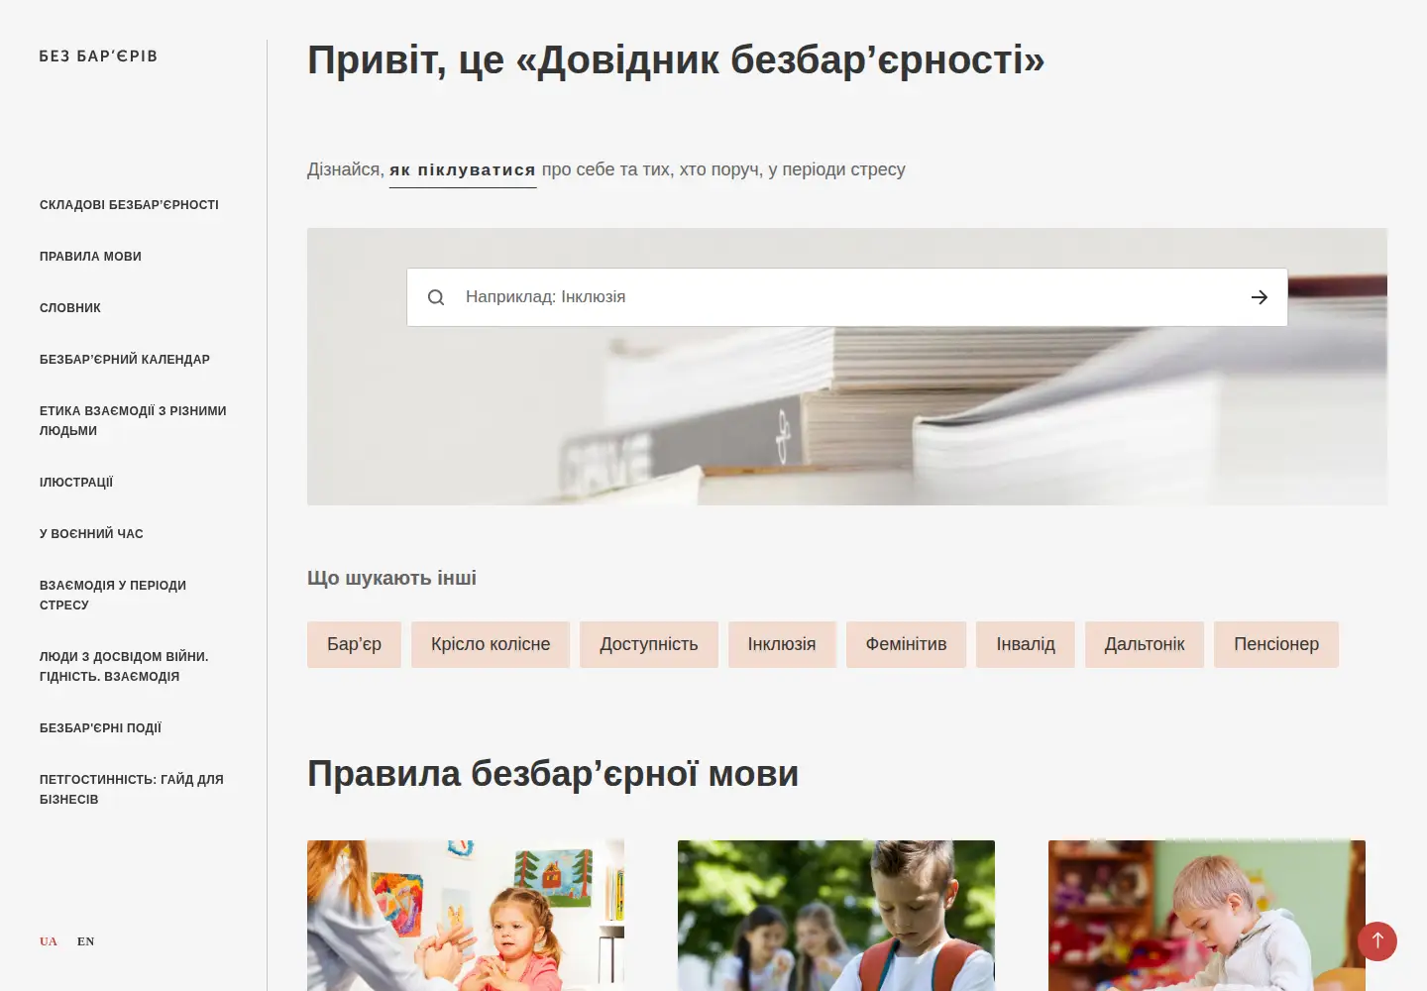Open БЕЗБАР'ЄРНІ ПОДІЇ page
This screenshot has width=1427, height=991.
[x=100, y=728]
